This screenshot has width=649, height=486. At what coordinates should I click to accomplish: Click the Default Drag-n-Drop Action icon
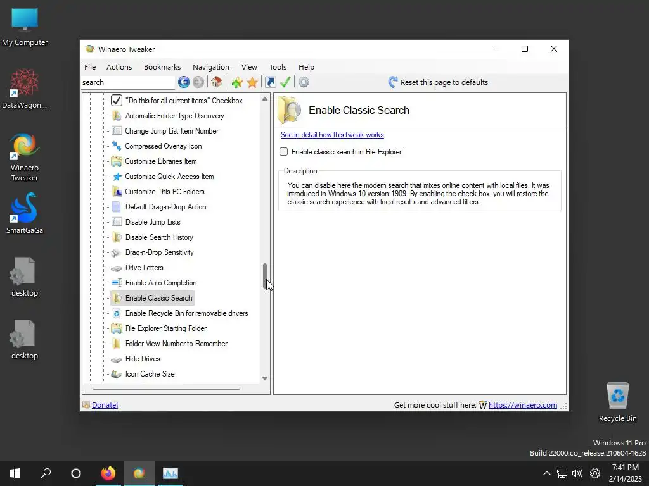(x=117, y=207)
